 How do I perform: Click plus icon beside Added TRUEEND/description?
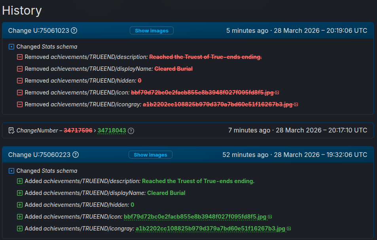click(20, 181)
